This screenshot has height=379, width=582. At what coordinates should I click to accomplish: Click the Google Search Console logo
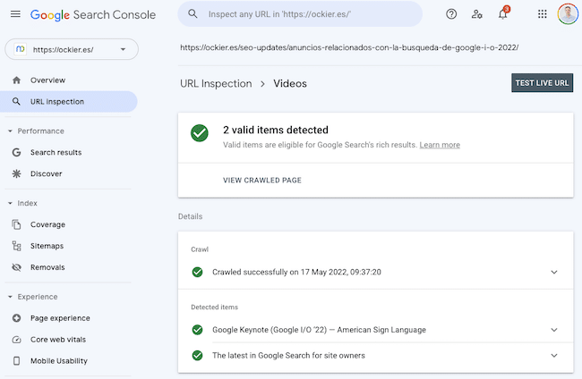93,14
